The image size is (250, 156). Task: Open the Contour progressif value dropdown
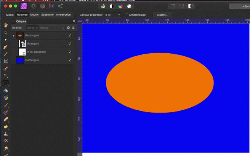[119, 14]
